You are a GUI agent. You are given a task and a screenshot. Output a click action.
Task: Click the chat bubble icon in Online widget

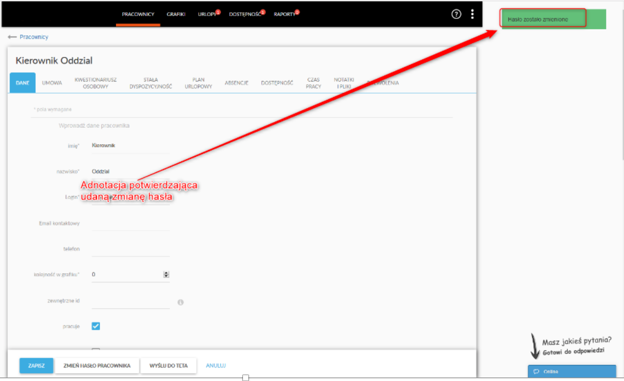[x=536, y=372]
